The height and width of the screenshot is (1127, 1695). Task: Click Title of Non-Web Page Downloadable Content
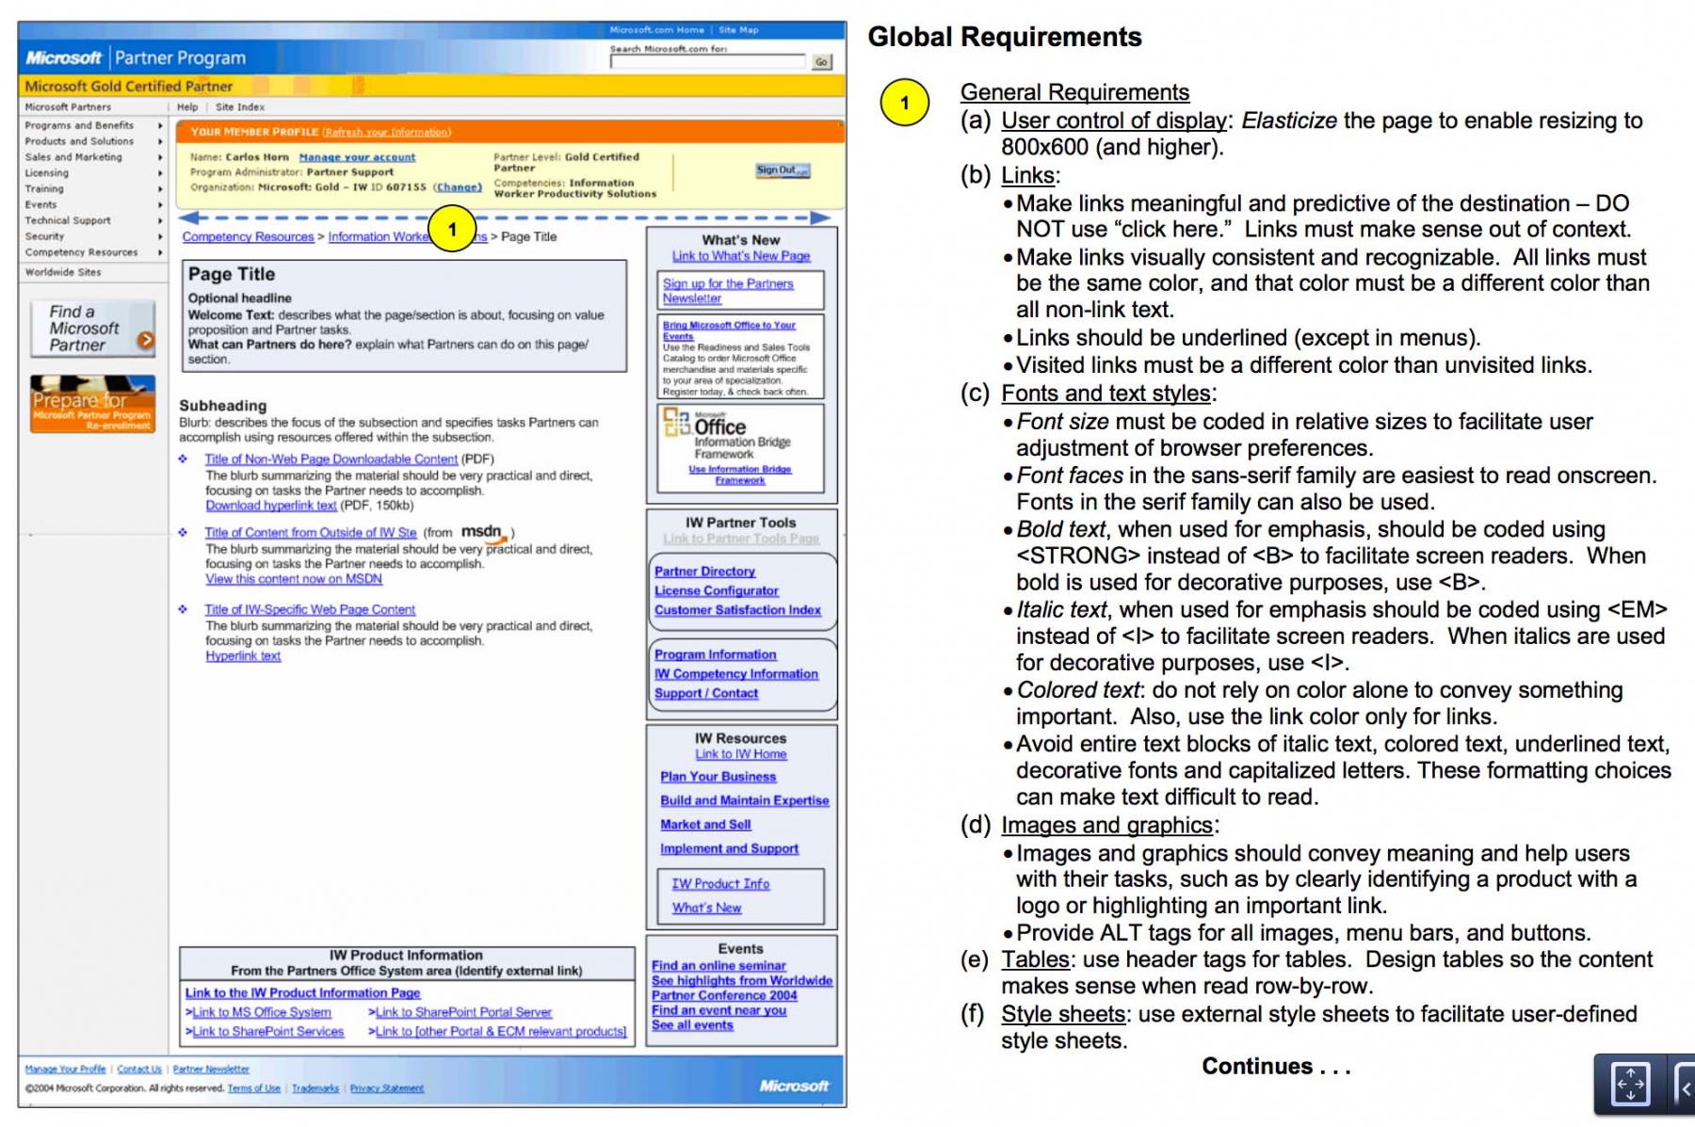pos(331,459)
